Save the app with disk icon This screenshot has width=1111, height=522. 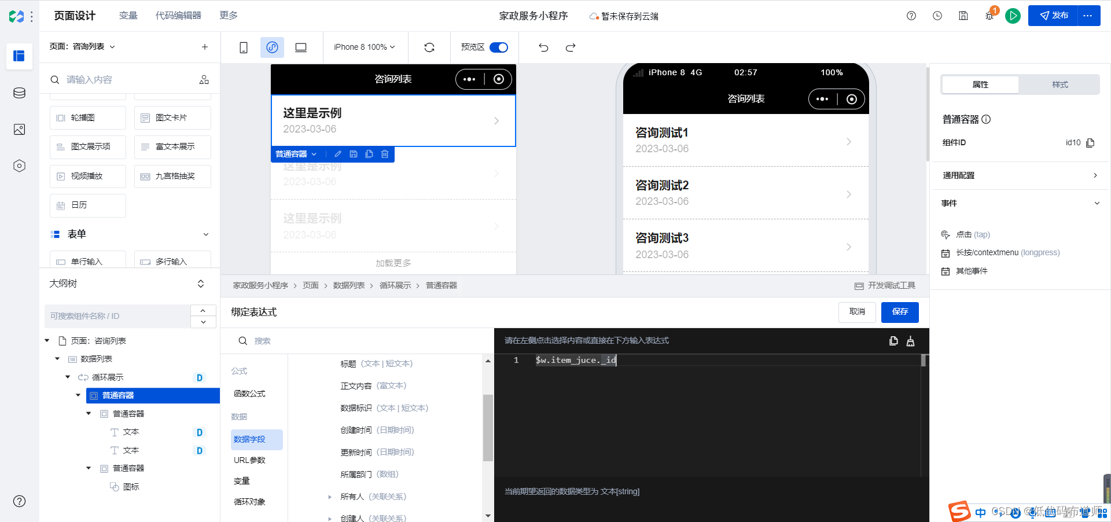[963, 16]
